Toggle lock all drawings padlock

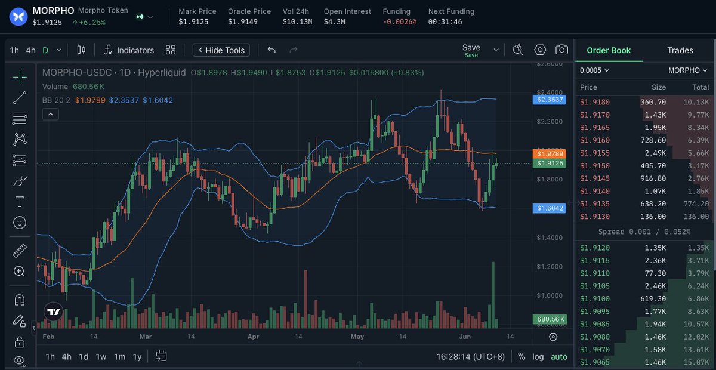pos(20,341)
